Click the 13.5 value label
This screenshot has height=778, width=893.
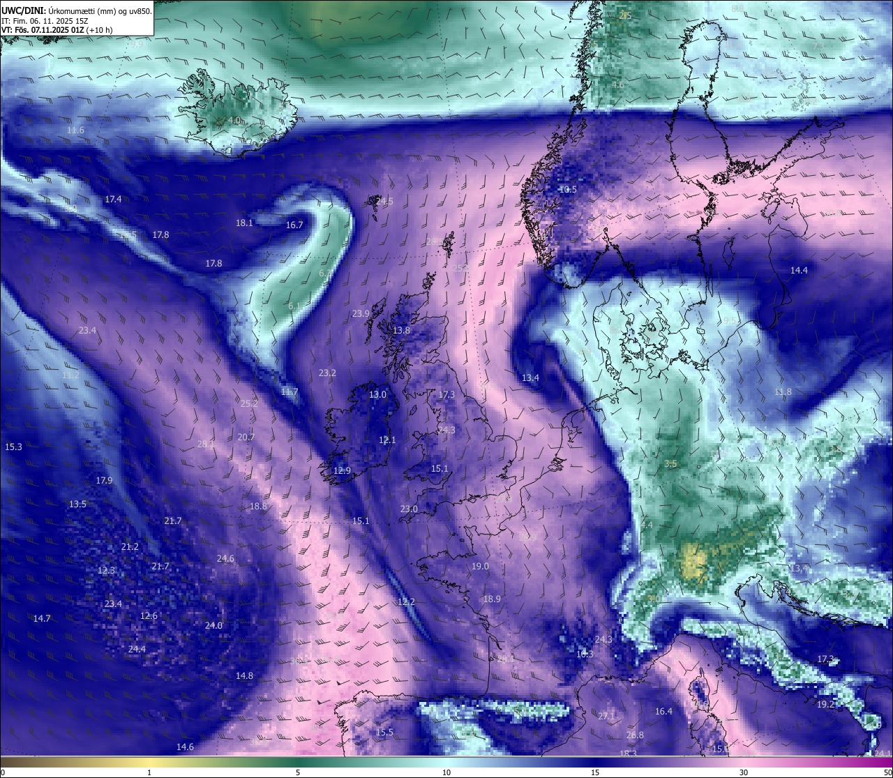pyautogui.click(x=77, y=504)
